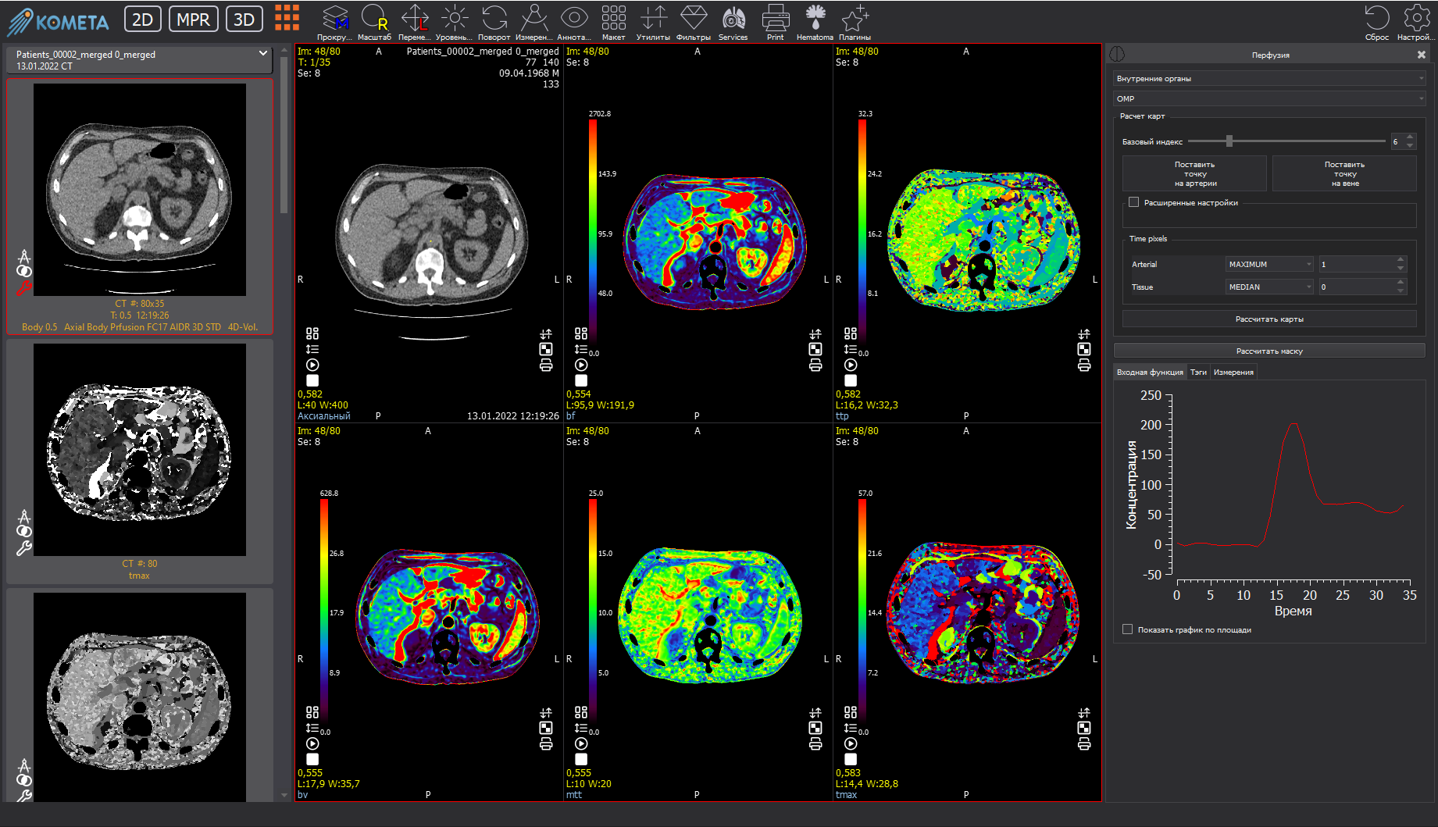Click Поставить точку на вене button
Image resolution: width=1438 pixels, height=827 pixels.
click(1344, 174)
